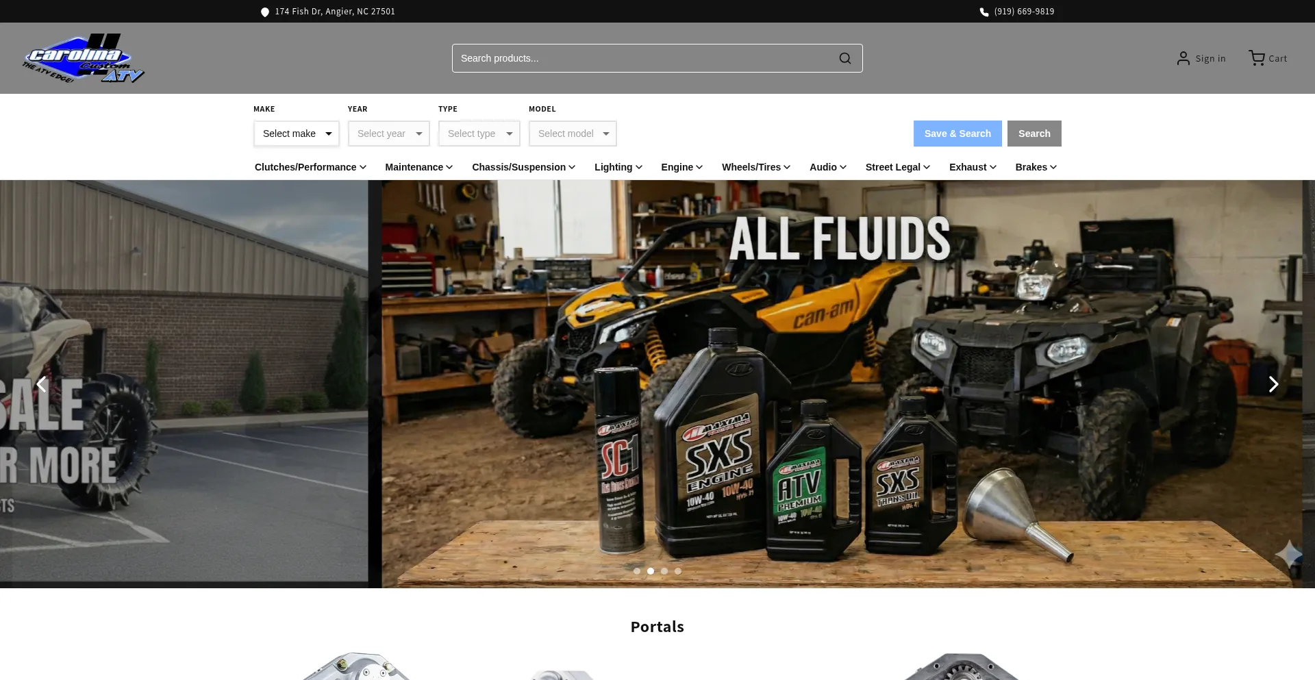Click the phone number (919) 669-9819
This screenshot has height=680, width=1315.
click(1024, 12)
